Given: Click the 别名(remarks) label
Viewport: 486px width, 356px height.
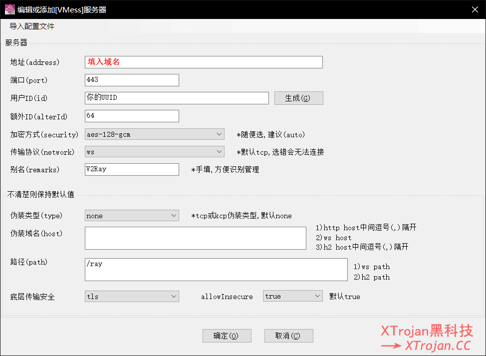Looking at the screenshot, I should pos(35,170).
